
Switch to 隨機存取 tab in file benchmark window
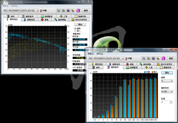click(x=166, y=67)
